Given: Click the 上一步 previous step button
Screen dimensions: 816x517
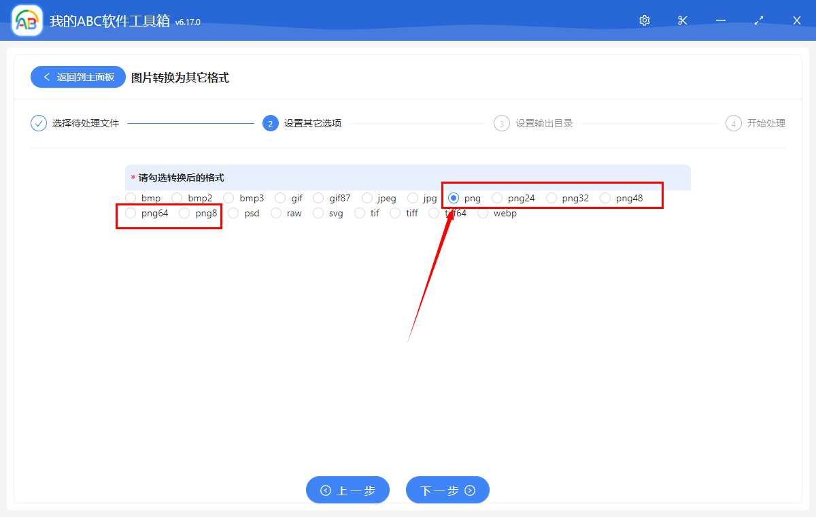Looking at the screenshot, I should click(x=347, y=490).
